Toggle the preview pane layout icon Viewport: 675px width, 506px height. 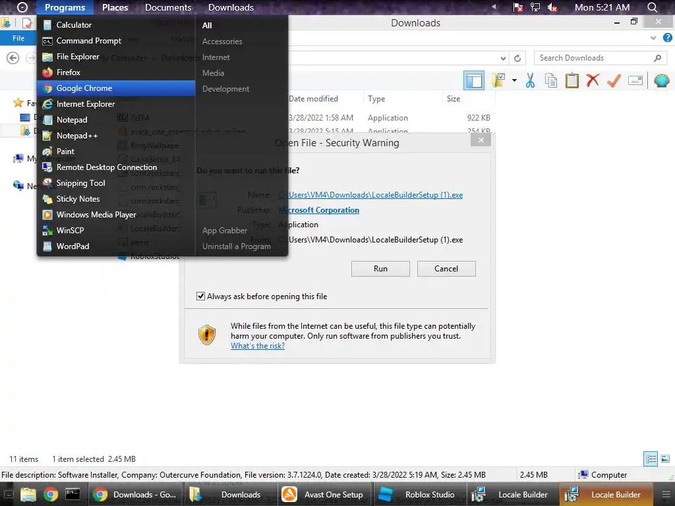[x=474, y=80]
